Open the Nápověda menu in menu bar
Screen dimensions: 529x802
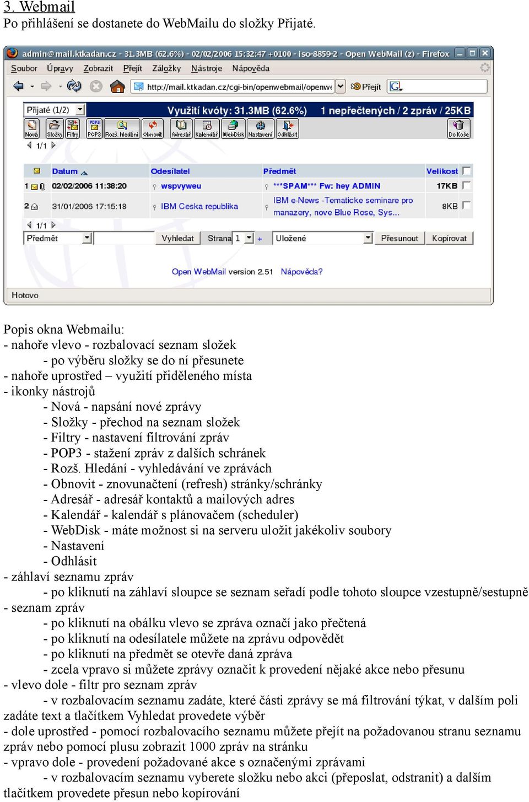coord(251,68)
